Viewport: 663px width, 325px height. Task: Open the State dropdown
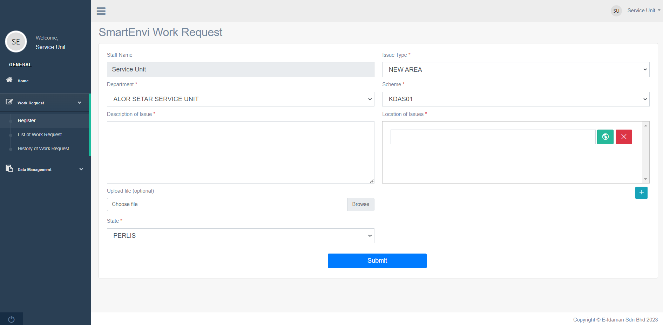[240, 236]
